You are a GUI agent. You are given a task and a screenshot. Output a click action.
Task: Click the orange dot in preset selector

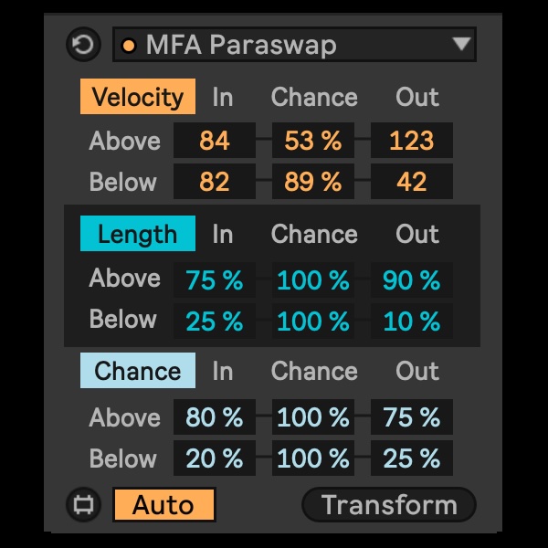(129, 46)
